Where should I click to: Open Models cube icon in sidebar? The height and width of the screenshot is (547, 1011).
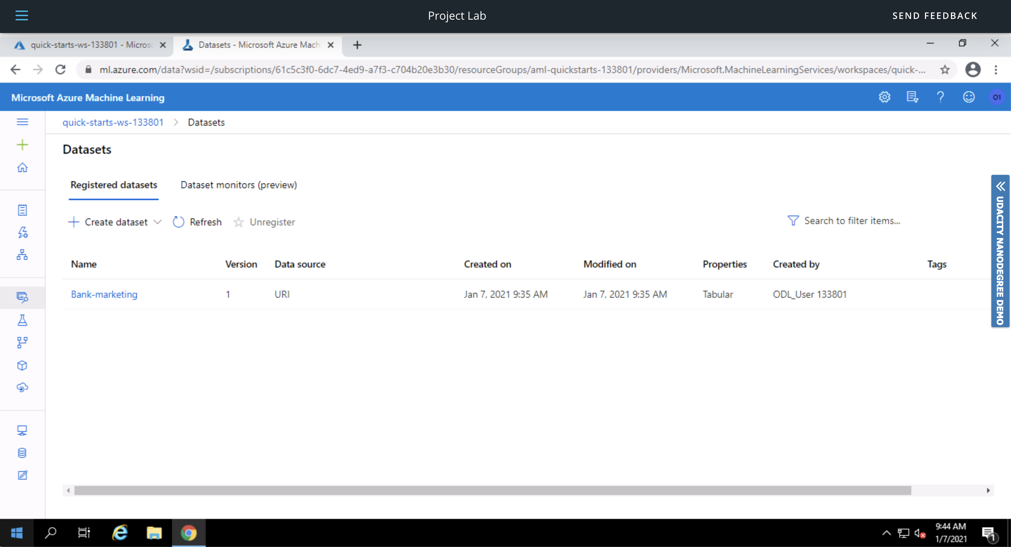[x=22, y=365]
